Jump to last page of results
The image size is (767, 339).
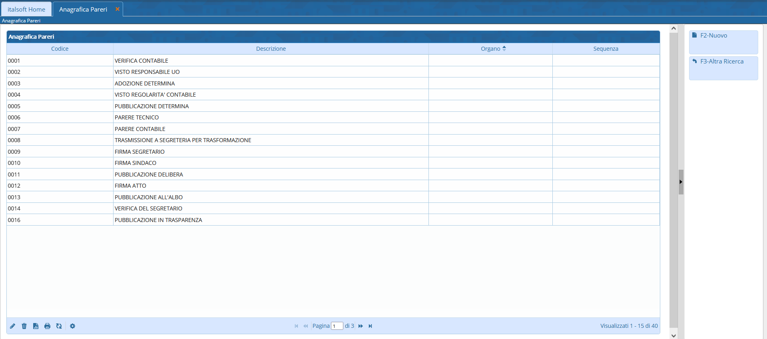pos(370,326)
